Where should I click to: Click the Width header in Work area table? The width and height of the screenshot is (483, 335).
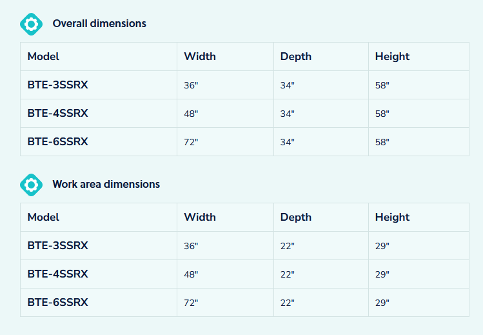[200, 218]
